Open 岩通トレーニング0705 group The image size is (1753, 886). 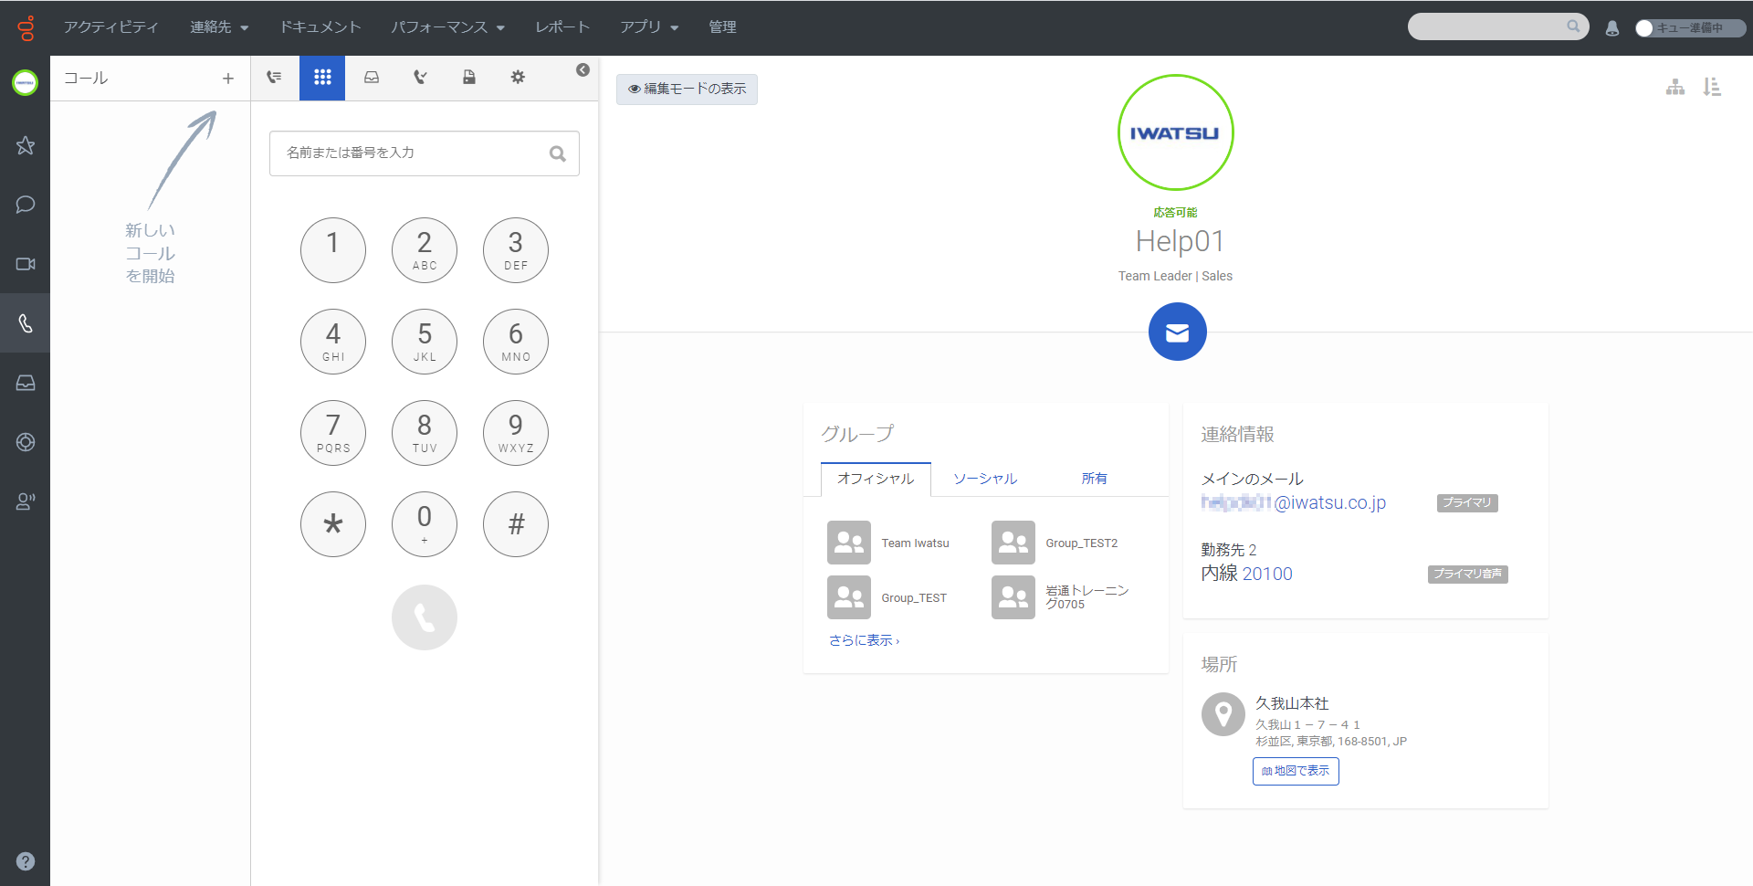[1062, 597]
